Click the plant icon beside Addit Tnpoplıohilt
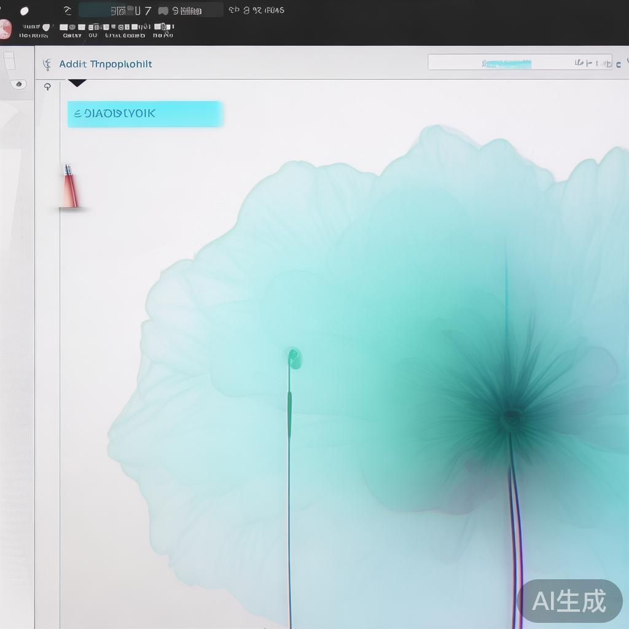 (x=47, y=64)
